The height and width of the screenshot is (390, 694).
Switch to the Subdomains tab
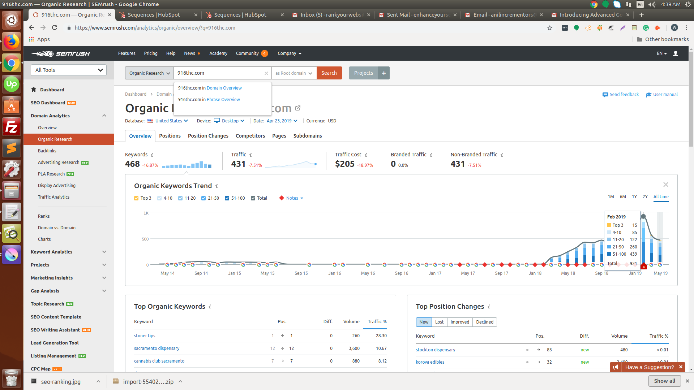click(x=308, y=136)
